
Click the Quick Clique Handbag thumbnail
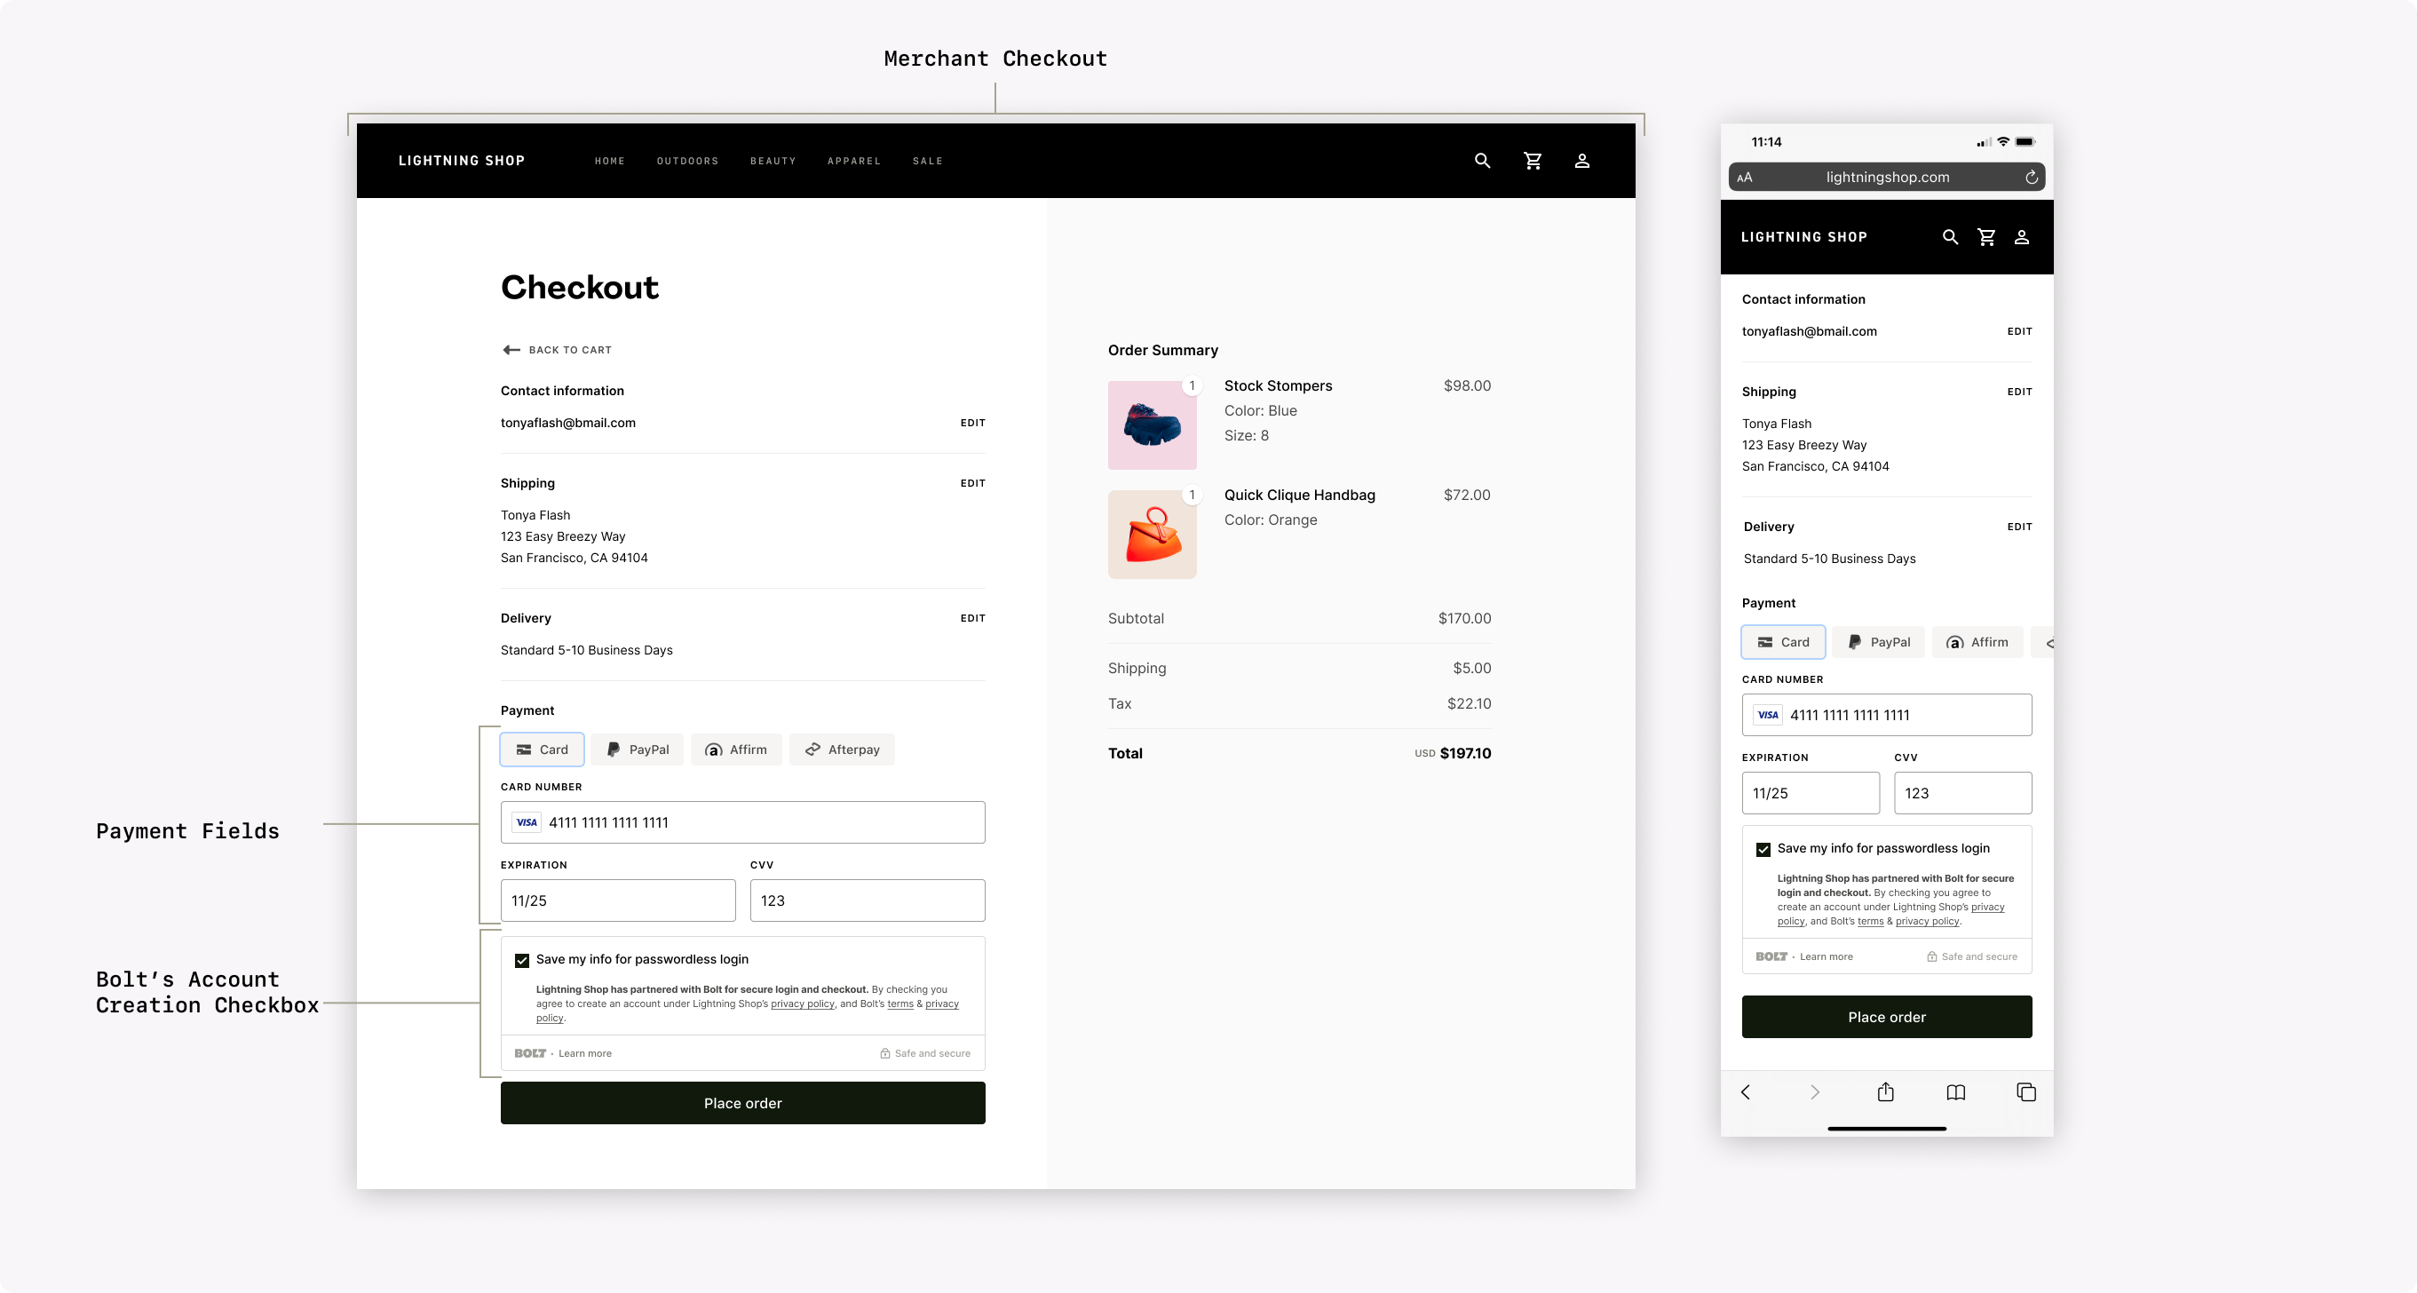pyautogui.click(x=1153, y=535)
